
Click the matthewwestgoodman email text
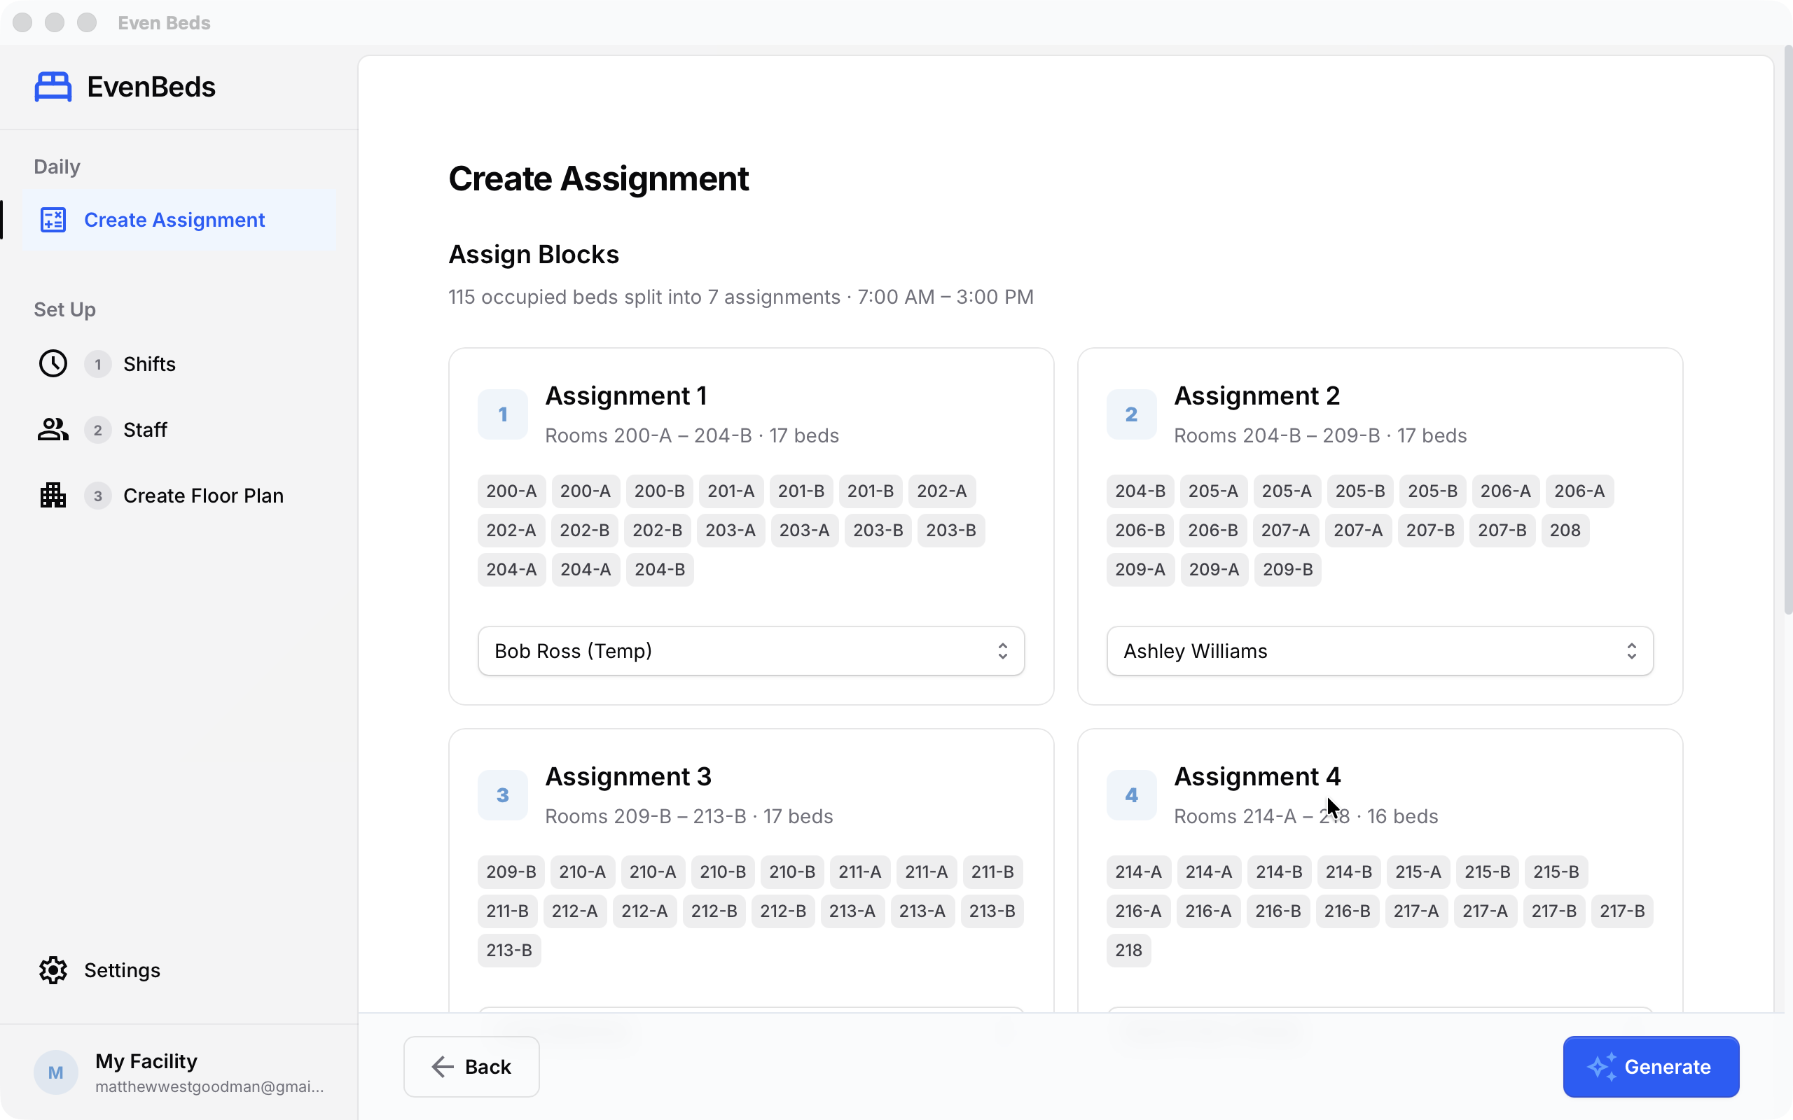[x=209, y=1086]
